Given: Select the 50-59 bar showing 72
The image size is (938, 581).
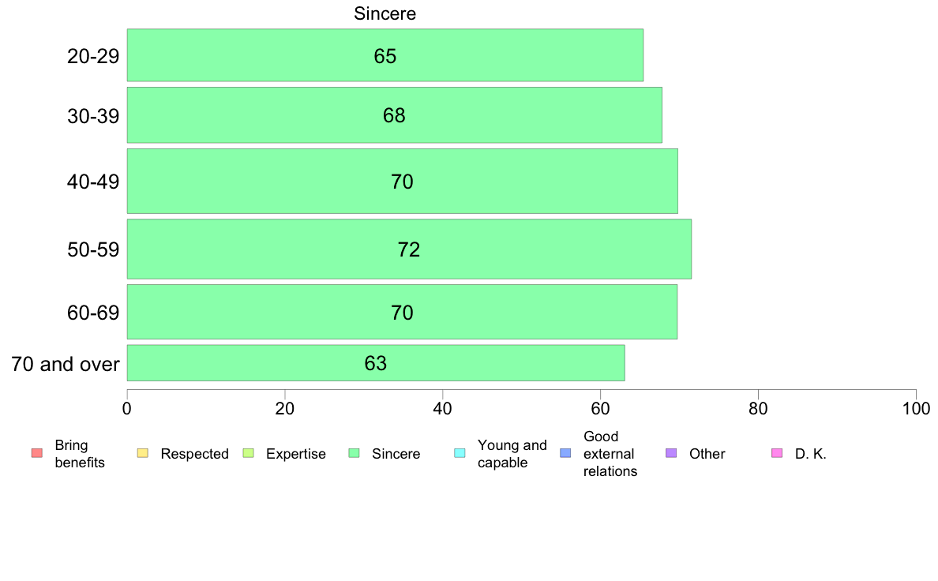Looking at the screenshot, I should (409, 249).
